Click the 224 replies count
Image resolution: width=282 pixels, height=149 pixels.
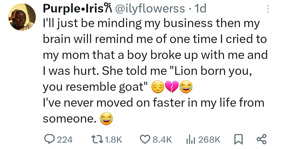click(x=64, y=140)
